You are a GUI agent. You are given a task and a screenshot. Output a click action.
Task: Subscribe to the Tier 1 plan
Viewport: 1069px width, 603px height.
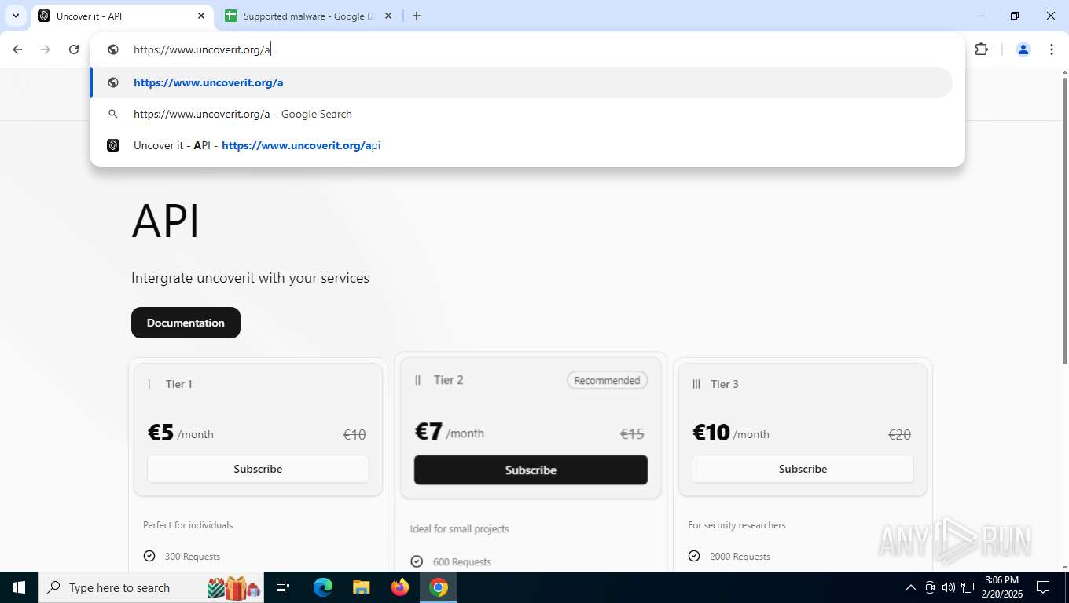[258, 469]
